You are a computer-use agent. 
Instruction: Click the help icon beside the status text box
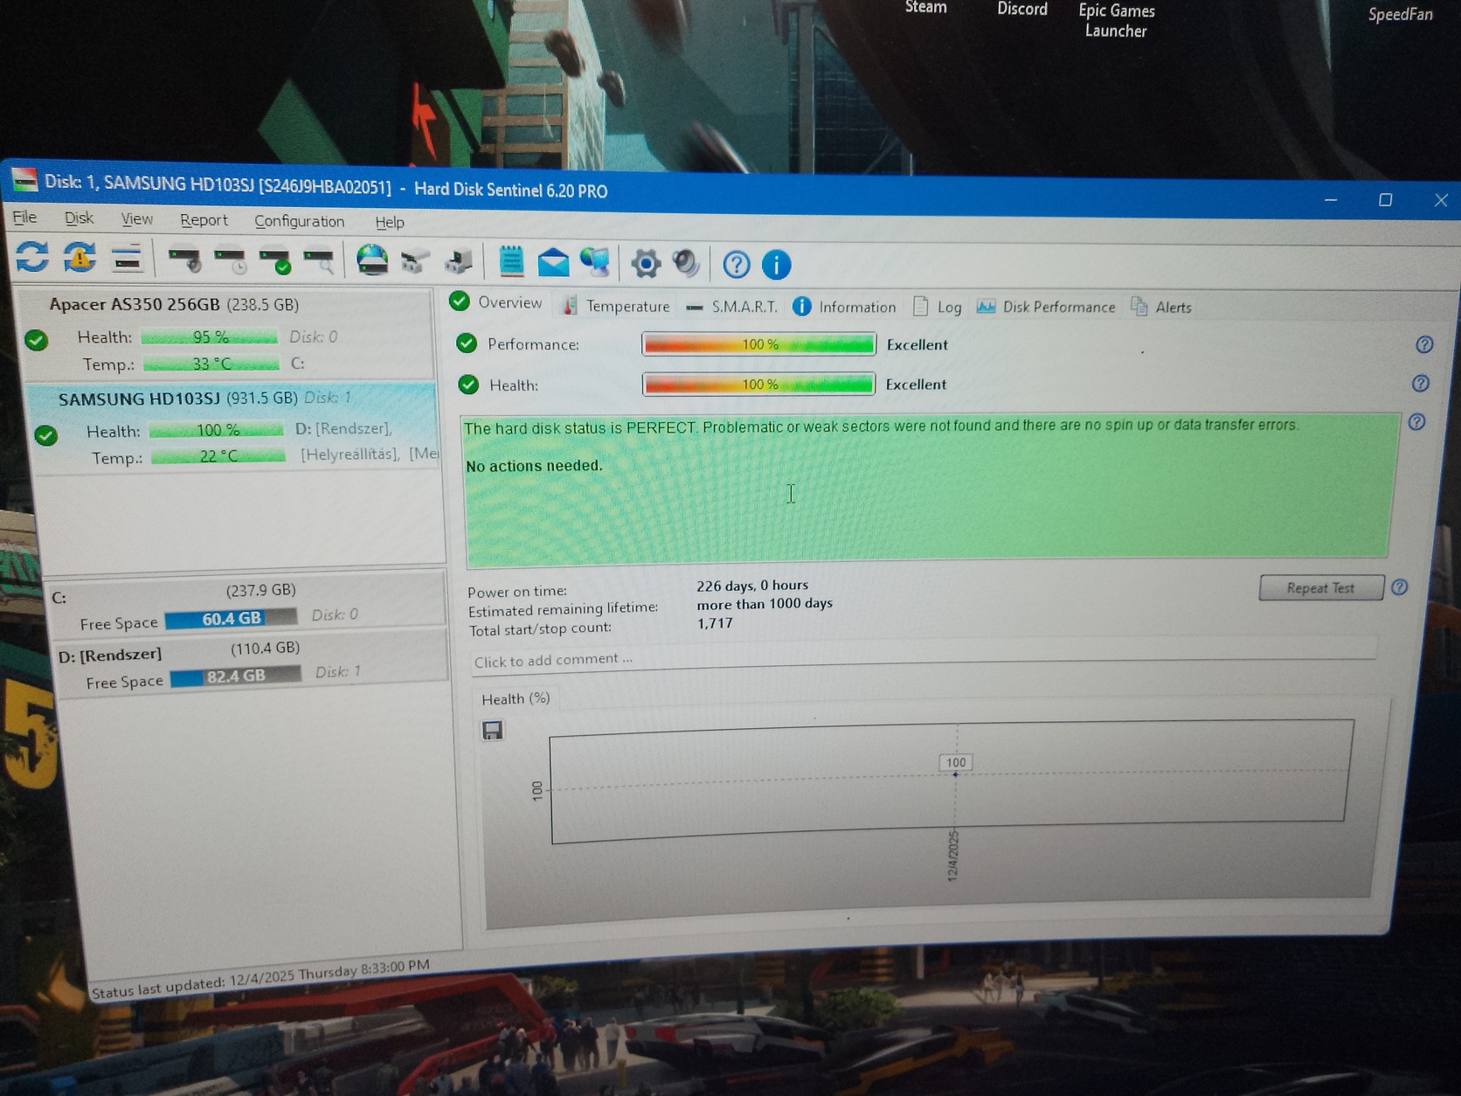click(1417, 422)
